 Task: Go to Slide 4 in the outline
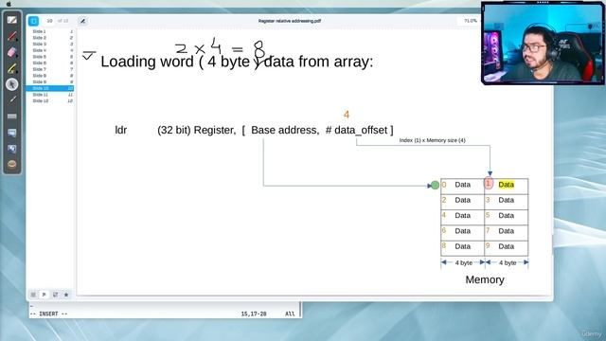coord(50,50)
